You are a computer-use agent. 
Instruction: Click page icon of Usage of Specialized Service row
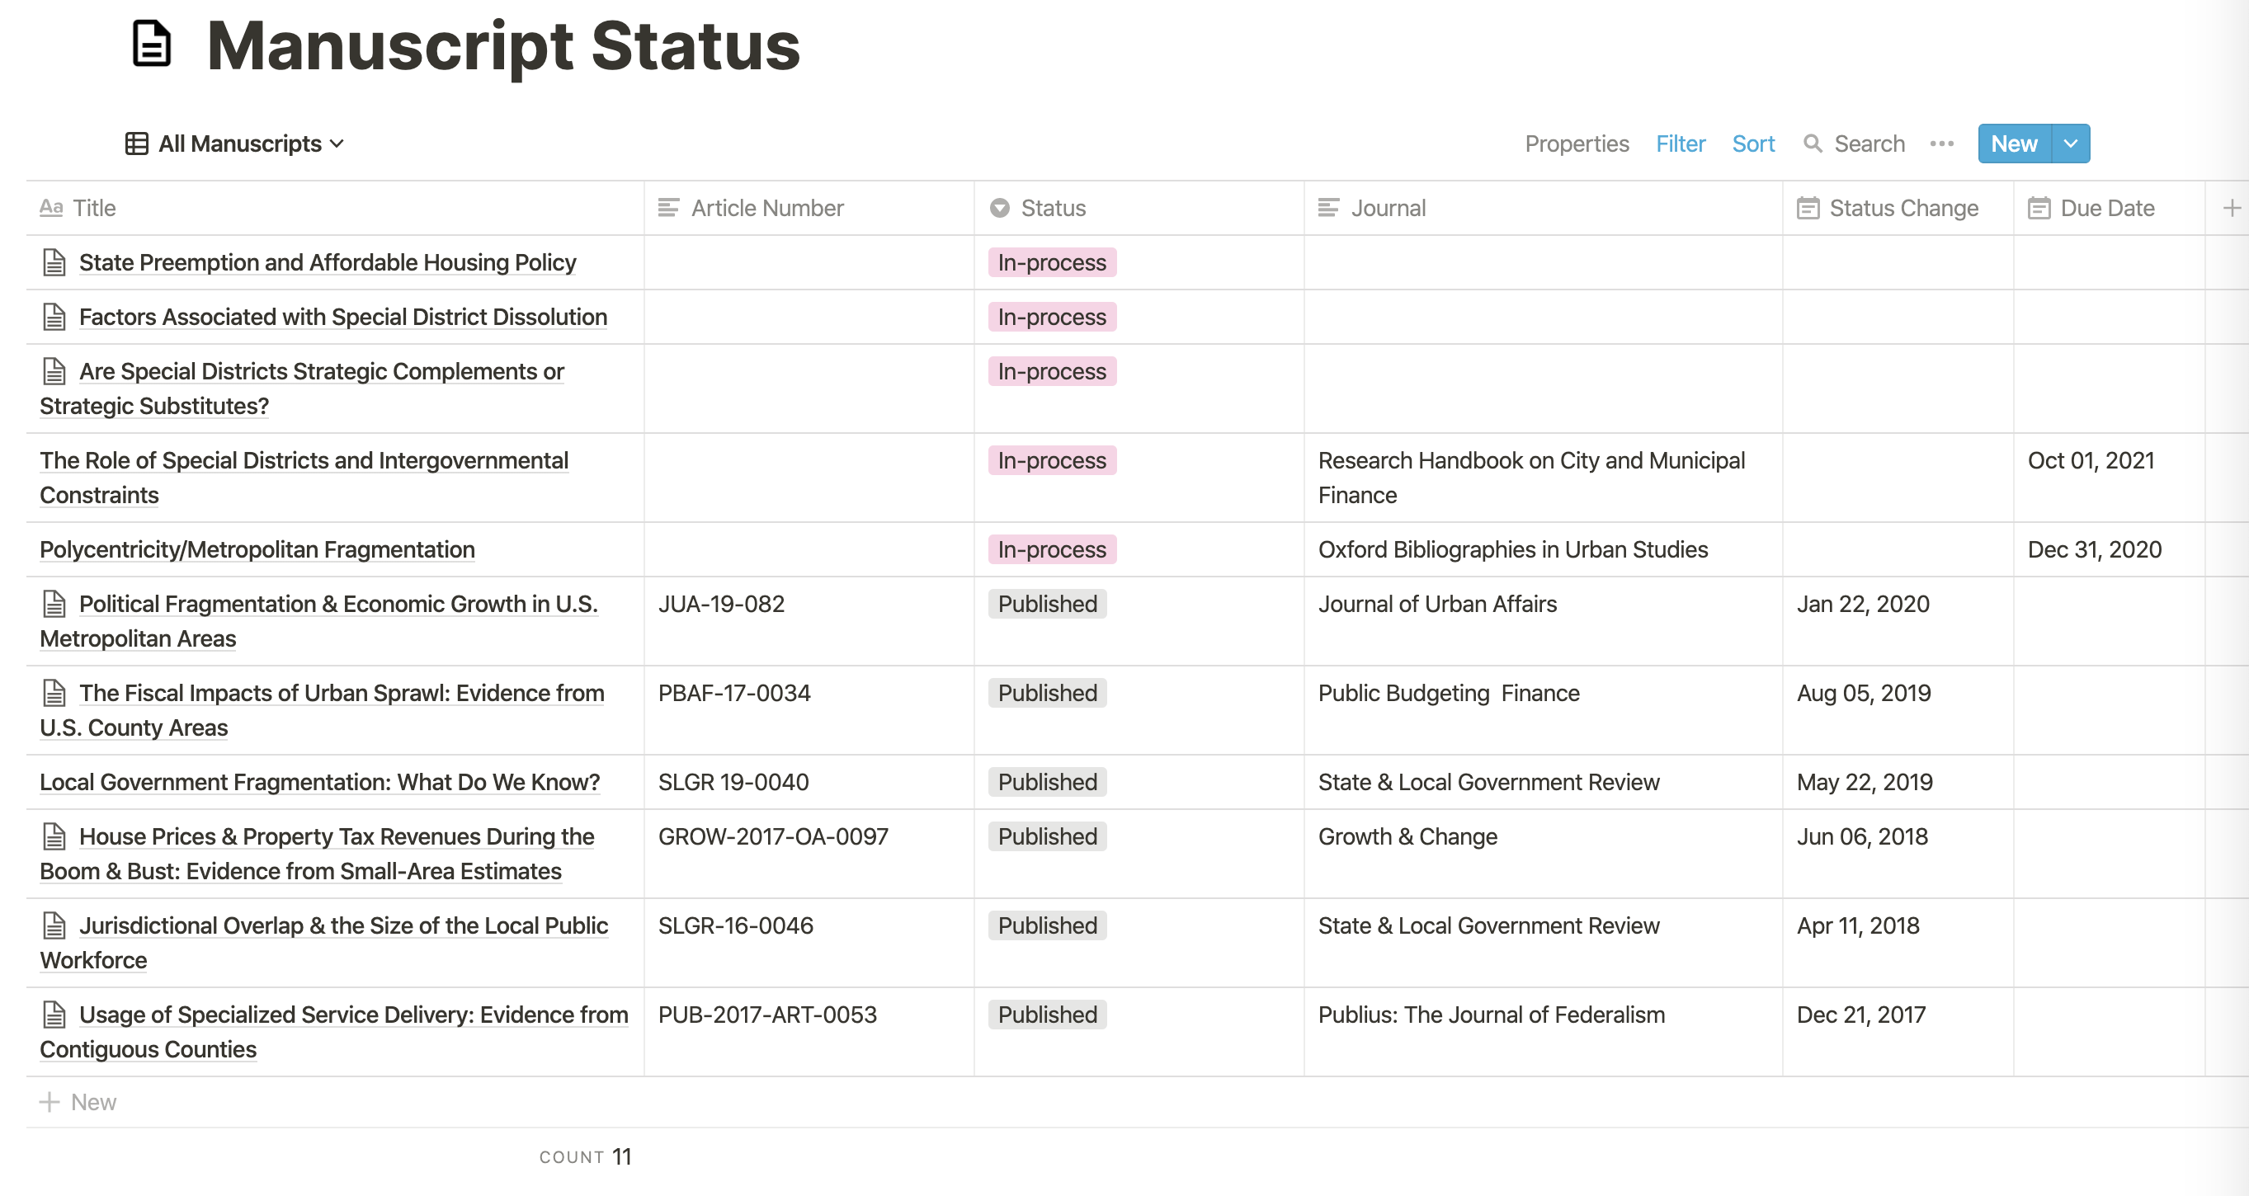coord(54,1015)
